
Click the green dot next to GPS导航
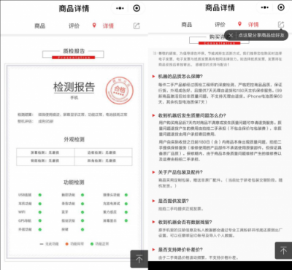(x=40, y=220)
